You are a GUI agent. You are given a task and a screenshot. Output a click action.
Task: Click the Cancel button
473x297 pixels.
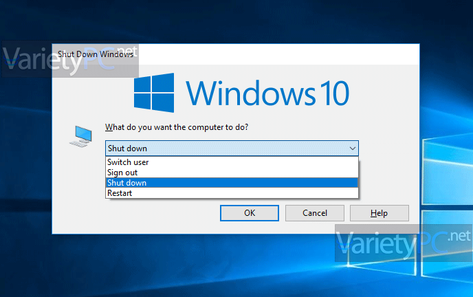[315, 213]
